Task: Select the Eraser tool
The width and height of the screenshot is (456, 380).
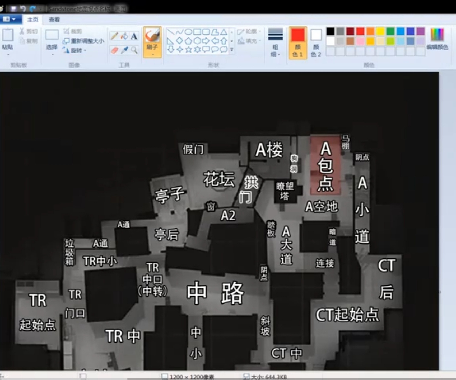Action: point(114,50)
